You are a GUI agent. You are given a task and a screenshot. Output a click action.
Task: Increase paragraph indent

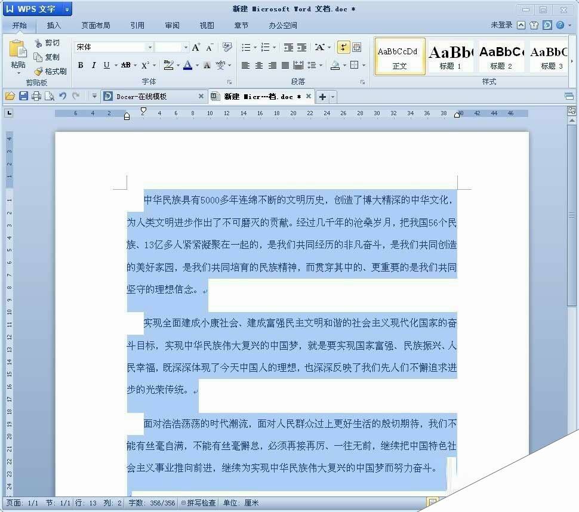(x=301, y=47)
